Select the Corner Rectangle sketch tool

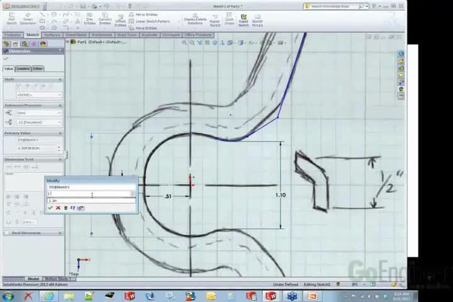[x=43, y=21]
